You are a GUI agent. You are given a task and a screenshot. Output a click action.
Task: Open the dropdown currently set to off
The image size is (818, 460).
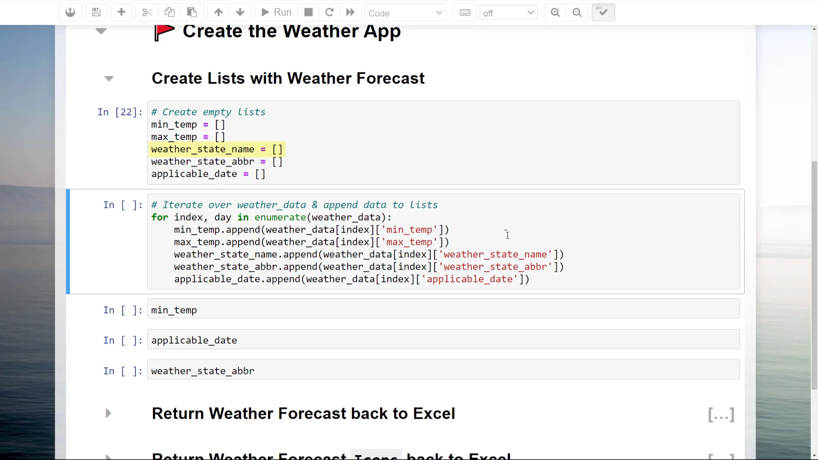click(x=508, y=13)
